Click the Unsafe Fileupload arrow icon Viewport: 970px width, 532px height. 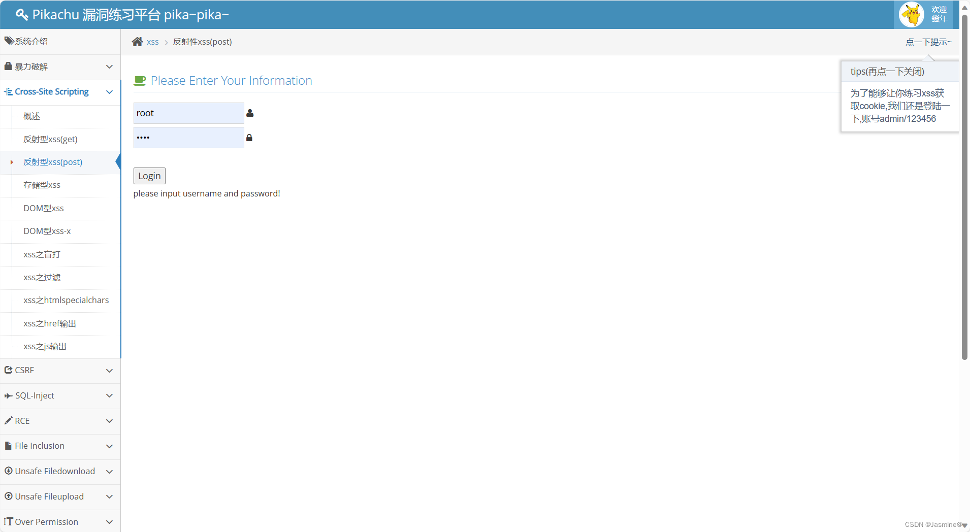click(8, 496)
